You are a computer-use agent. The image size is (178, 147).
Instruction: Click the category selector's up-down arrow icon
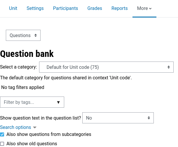pyautogui.click(x=169, y=67)
